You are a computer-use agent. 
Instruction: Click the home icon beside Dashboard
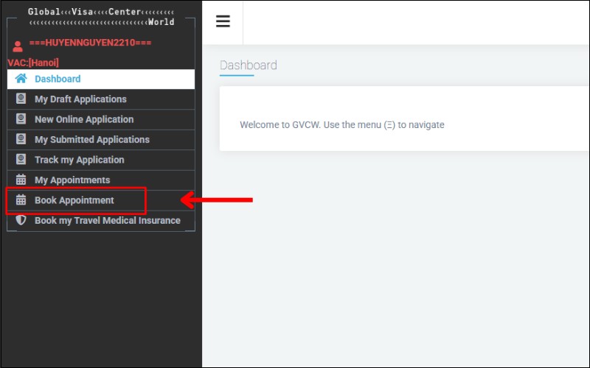click(21, 79)
